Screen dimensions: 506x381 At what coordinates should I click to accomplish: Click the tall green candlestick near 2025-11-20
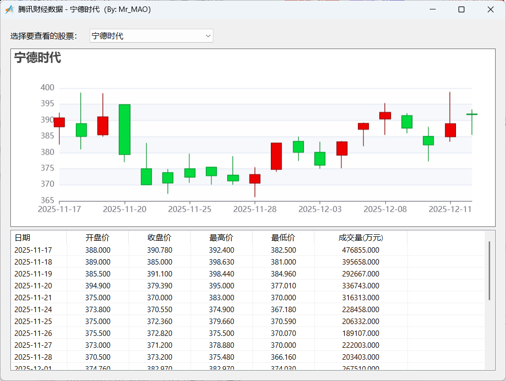pyautogui.click(x=124, y=129)
